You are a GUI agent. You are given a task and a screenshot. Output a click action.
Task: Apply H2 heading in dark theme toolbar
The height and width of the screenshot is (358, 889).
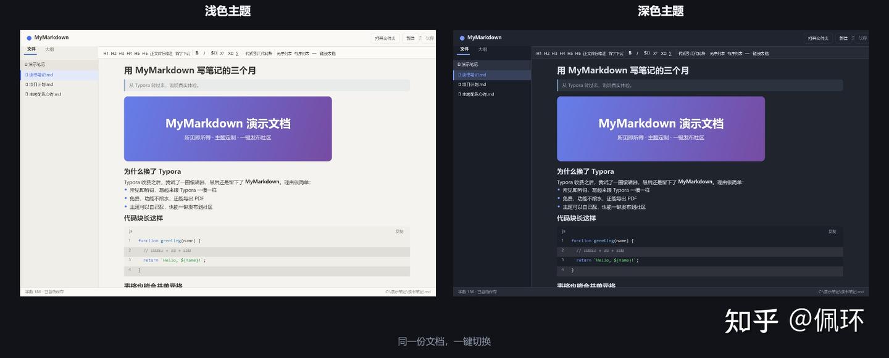[x=546, y=54]
